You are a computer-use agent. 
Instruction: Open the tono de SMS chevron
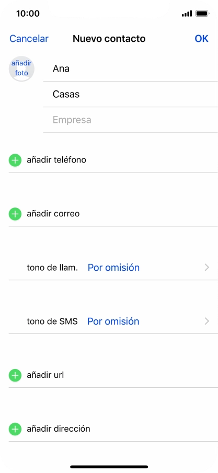tap(207, 321)
